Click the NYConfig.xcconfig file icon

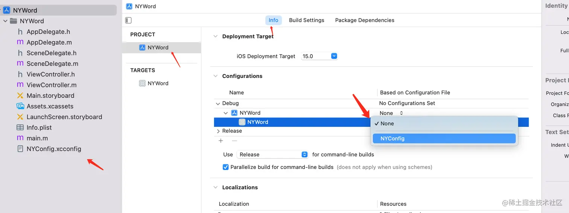click(20, 149)
